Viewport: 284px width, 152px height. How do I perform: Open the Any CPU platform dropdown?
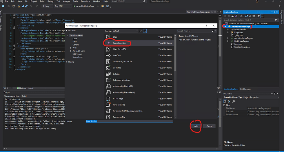click(63, 6)
